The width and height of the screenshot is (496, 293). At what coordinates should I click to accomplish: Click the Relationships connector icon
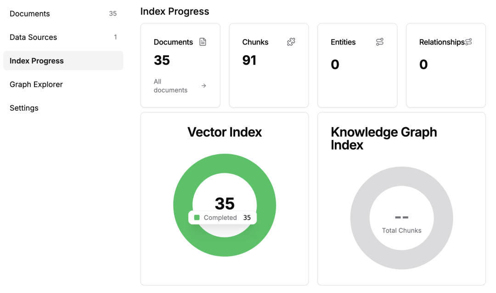468,42
